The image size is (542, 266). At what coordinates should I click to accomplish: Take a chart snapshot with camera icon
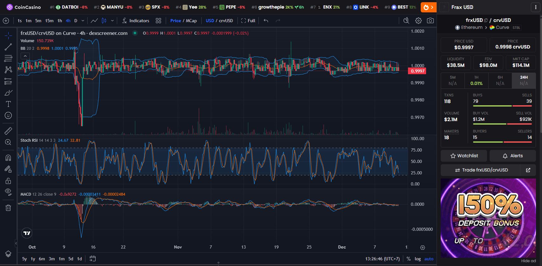[430, 21]
